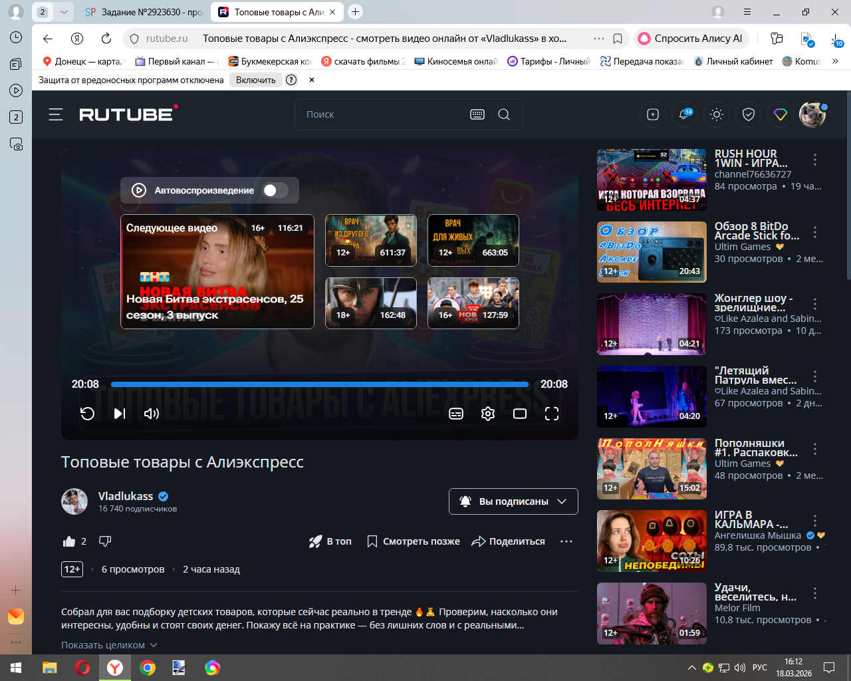The image size is (851, 681).
Task: Mute the video volume
Action: pos(152,414)
